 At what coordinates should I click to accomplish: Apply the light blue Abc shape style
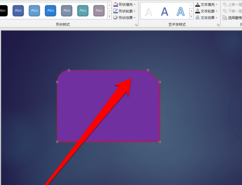(34, 11)
